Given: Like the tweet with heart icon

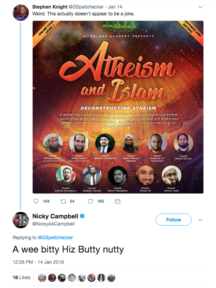Looking at the screenshot, I should point(91,201).
